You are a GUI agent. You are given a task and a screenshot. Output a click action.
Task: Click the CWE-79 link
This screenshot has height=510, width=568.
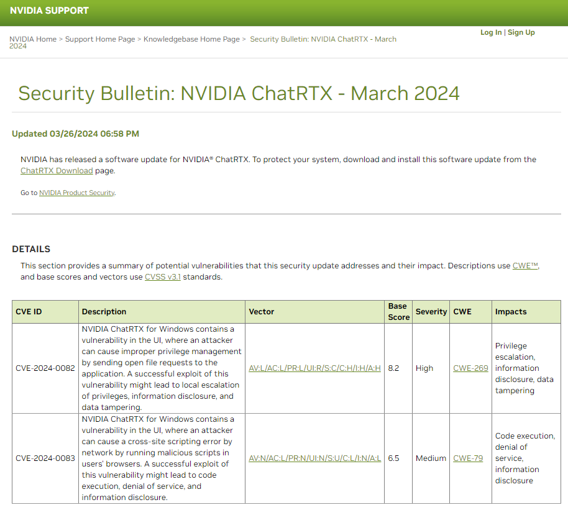[x=468, y=458]
